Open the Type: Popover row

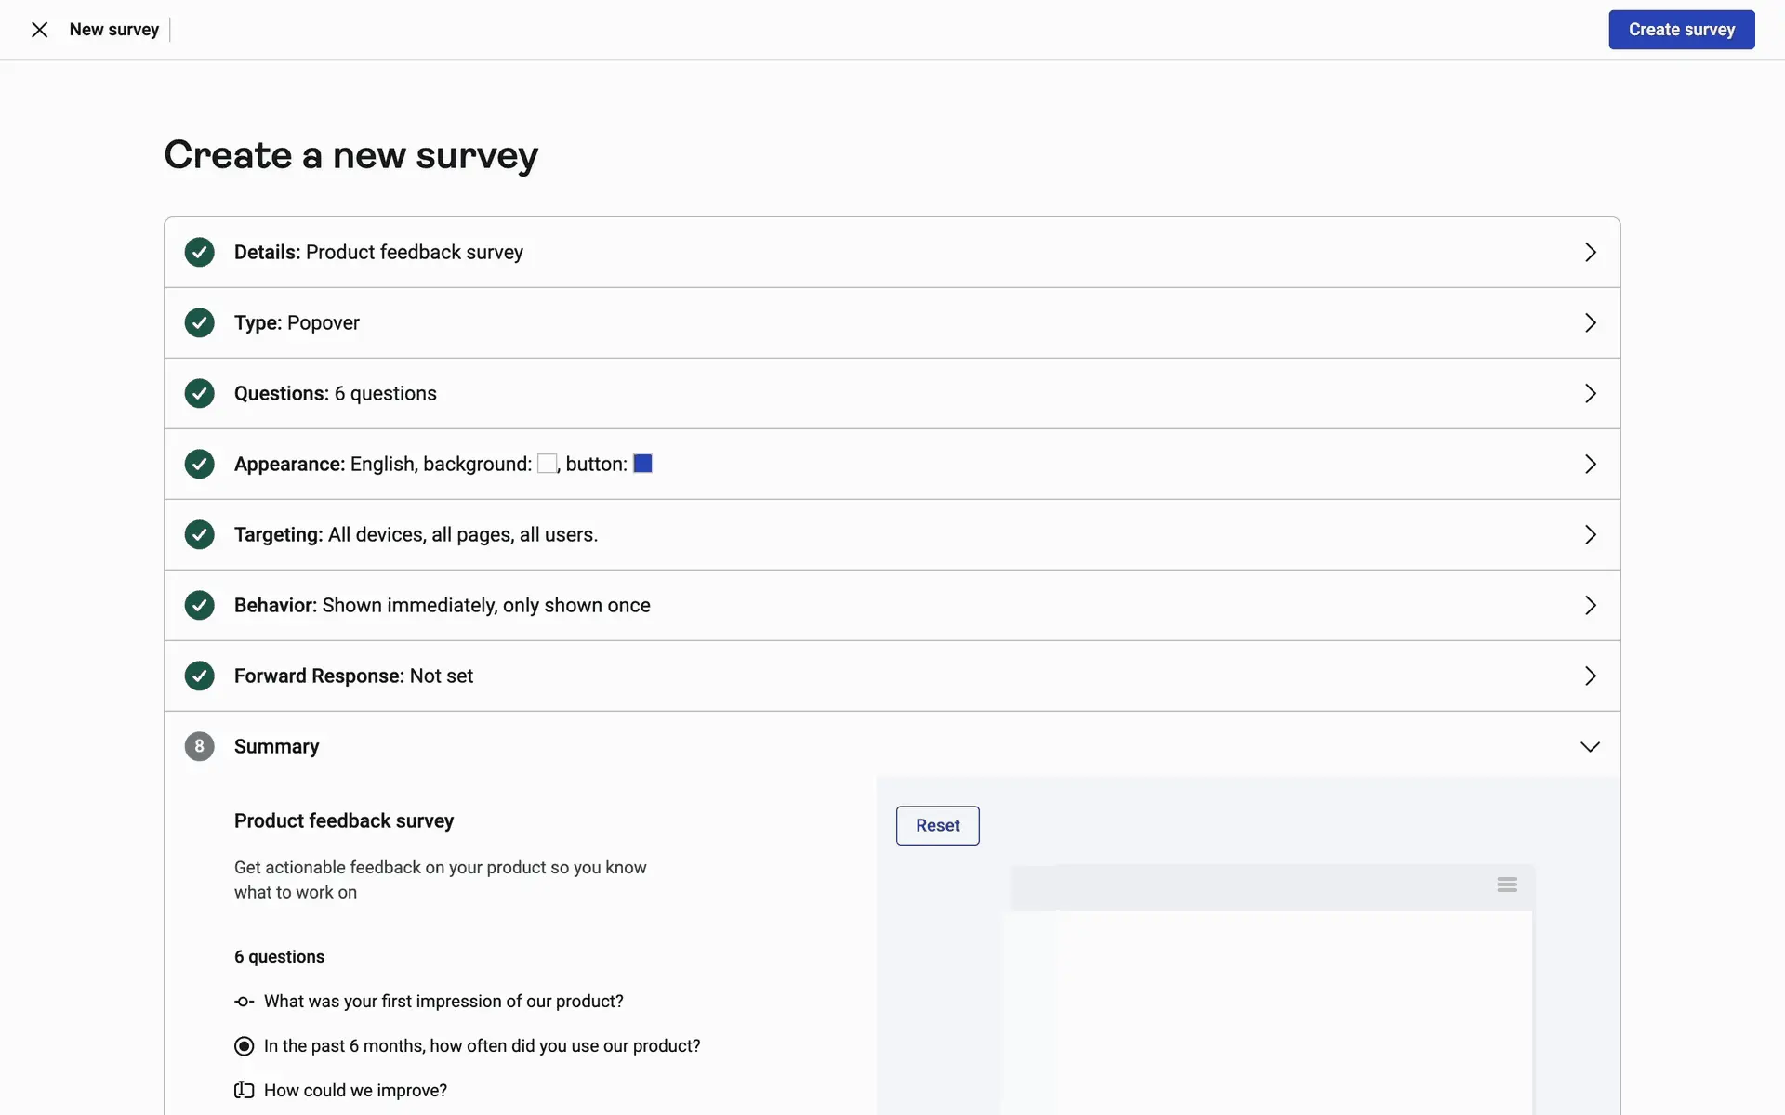click(297, 322)
